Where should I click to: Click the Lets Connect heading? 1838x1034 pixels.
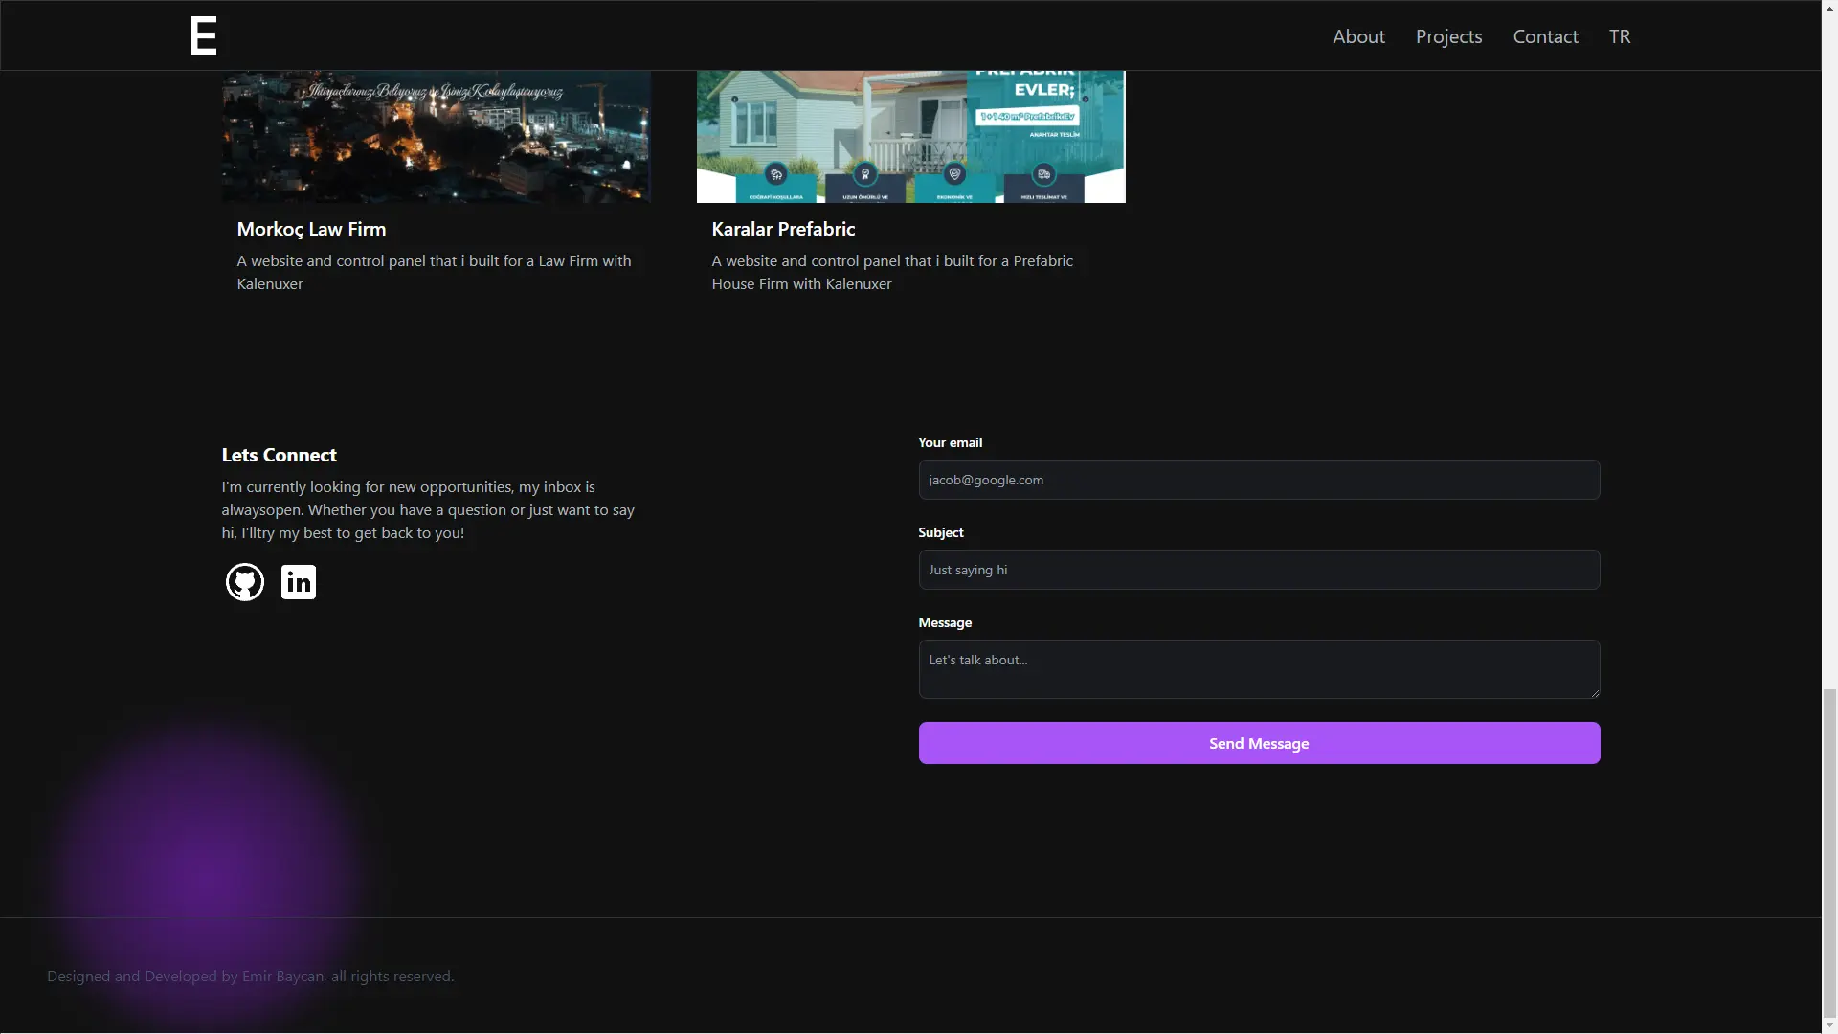pos(279,455)
